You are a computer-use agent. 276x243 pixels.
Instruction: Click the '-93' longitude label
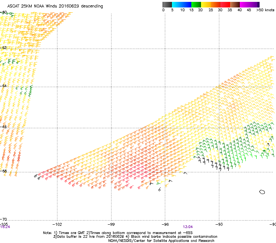click(219, 224)
